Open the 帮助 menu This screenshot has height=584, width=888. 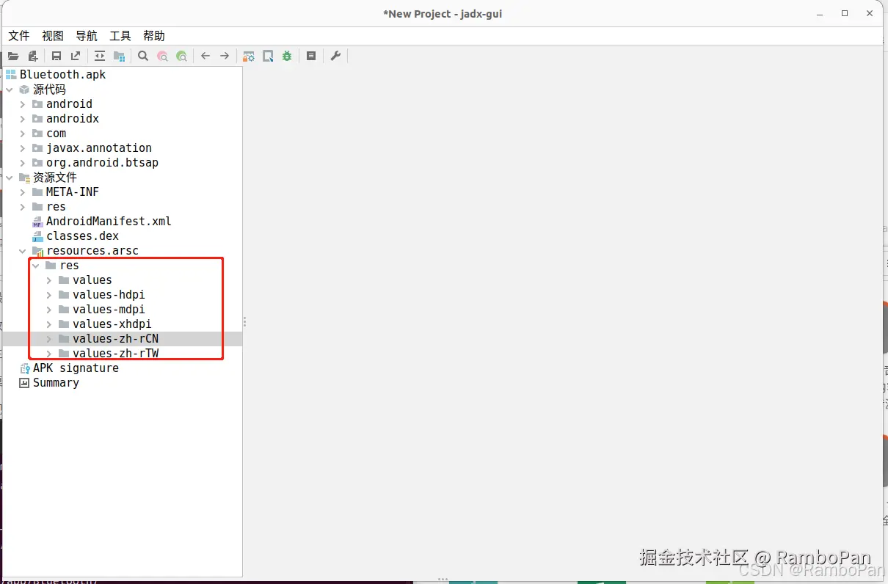click(x=154, y=36)
